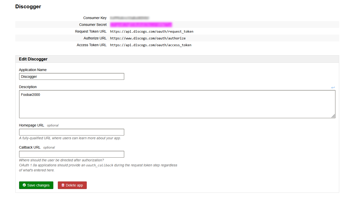Screen dimensions: 345x198
Task: Click the "A fully-qualified URL" help text
Action: [70, 138]
